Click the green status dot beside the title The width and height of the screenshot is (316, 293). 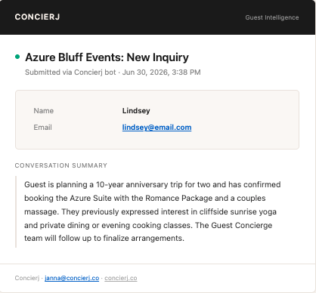[17, 57]
